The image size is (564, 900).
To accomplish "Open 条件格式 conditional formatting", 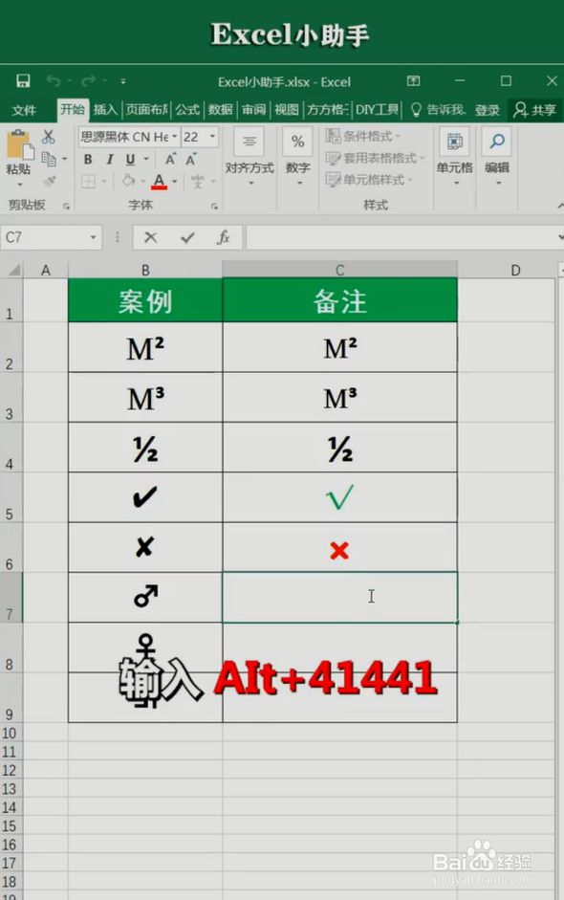I will (362, 136).
